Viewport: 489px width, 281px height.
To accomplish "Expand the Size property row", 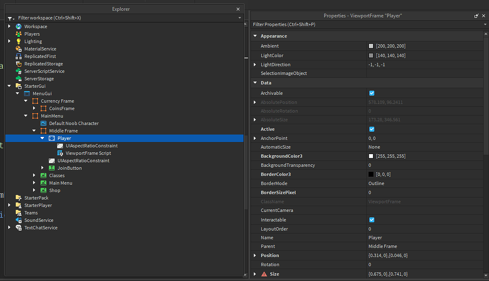I will [x=255, y=274].
